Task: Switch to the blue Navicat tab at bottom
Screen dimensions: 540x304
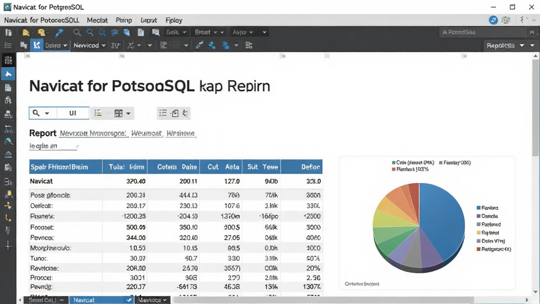Action: coord(102,300)
